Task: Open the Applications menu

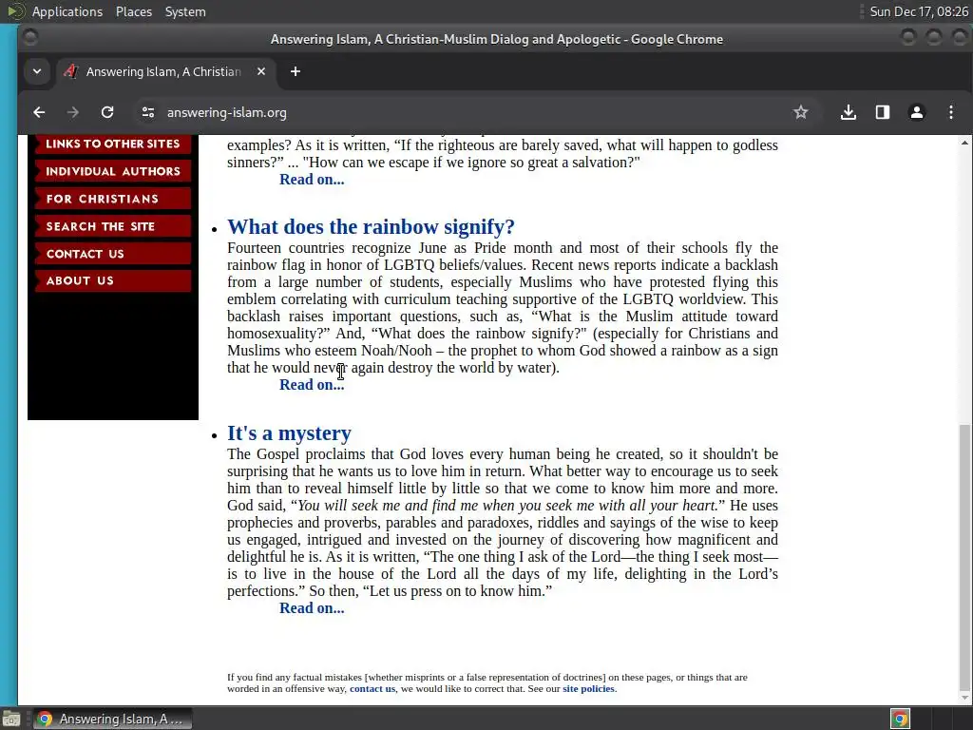Action: [67, 11]
